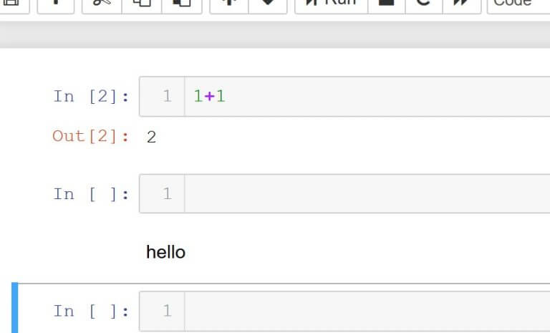Image resolution: width=550 pixels, height=333 pixels.
Task: Interrupt the kernel with the stop icon
Action: point(387,4)
